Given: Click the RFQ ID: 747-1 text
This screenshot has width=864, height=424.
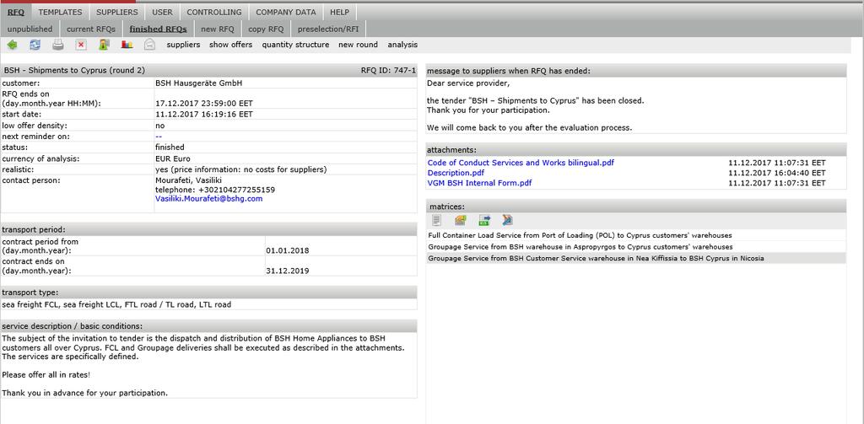Looking at the screenshot, I should (388, 71).
